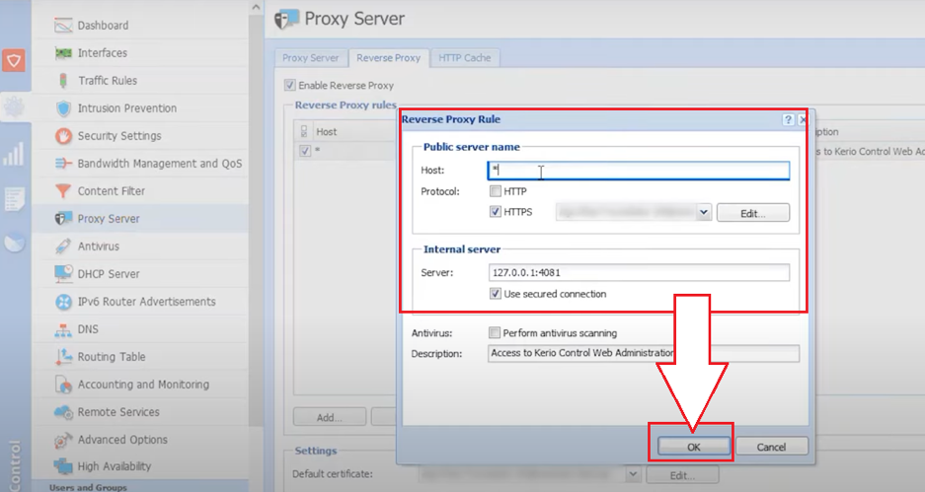Click the logs document icon in left rail
925x492 pixels.
tap(14, 199)
